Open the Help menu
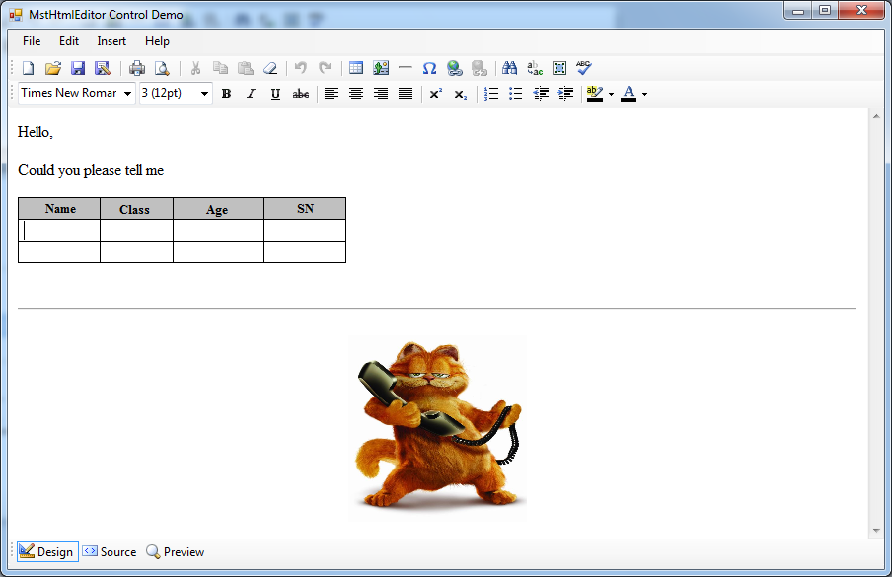 pyautogui.click(x=157, y=41)
